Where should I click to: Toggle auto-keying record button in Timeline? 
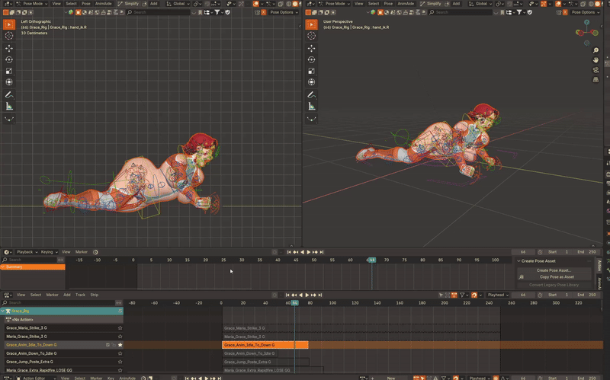pos(274,252)
